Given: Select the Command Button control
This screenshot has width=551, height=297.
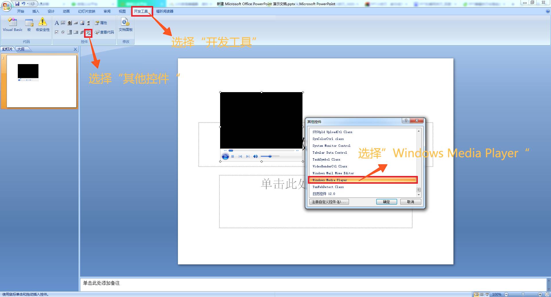Looking at the screenshot, I should coord(76,23).
